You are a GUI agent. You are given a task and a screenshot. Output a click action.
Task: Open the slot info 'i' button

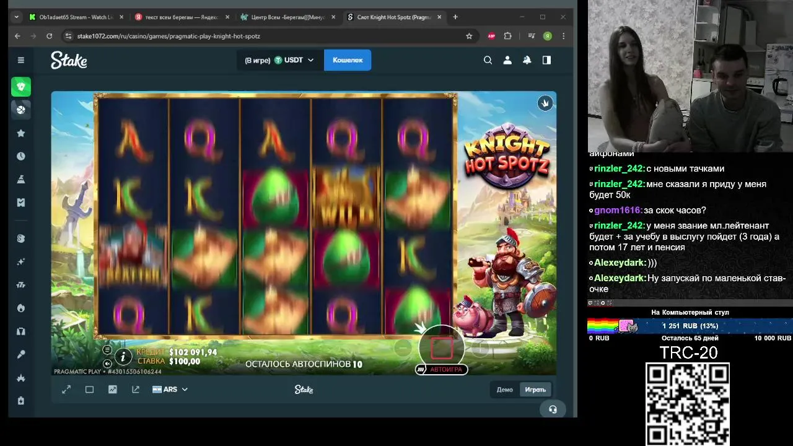pos(123,356)
